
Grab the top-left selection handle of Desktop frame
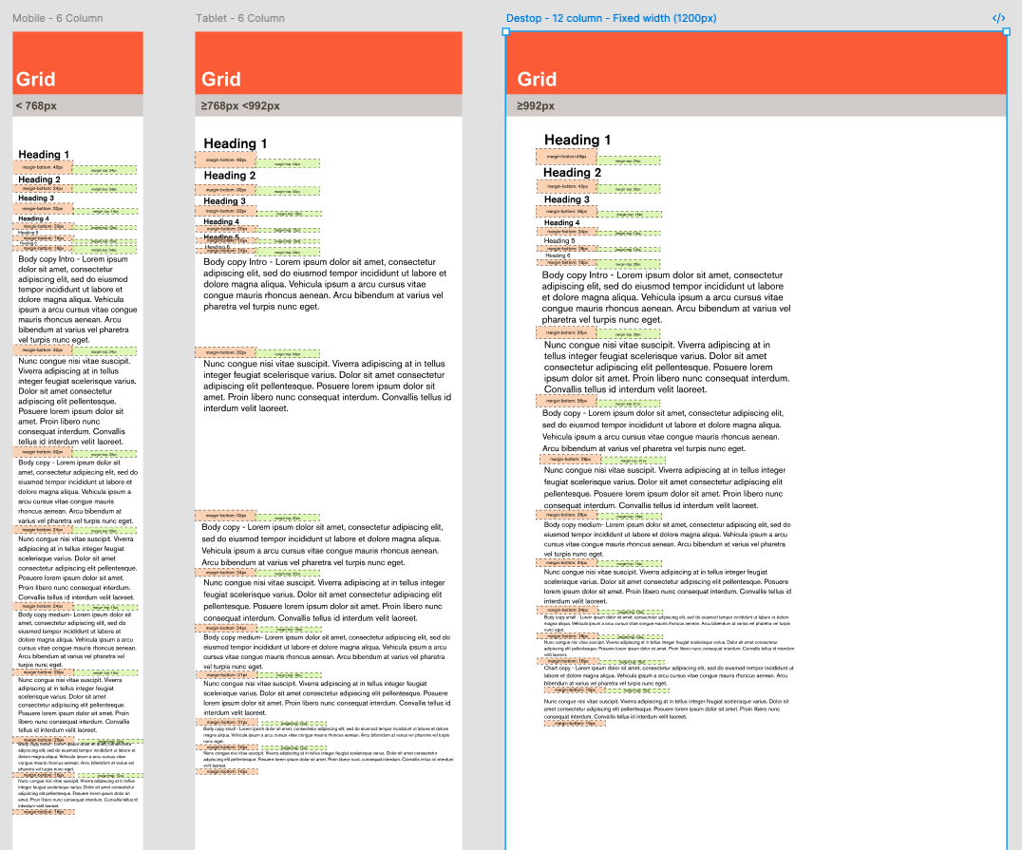(506, 31)
